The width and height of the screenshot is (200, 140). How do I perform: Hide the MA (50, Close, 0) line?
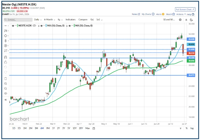pos(70,26)
